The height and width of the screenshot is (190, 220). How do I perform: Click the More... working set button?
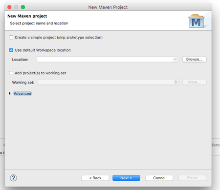pos(195,82)
